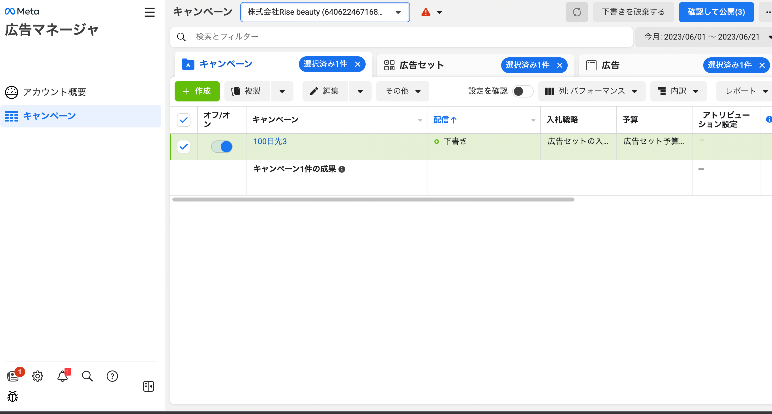Click the 確認して公開(3) button
772x414 pixels.
click(716, 12)
